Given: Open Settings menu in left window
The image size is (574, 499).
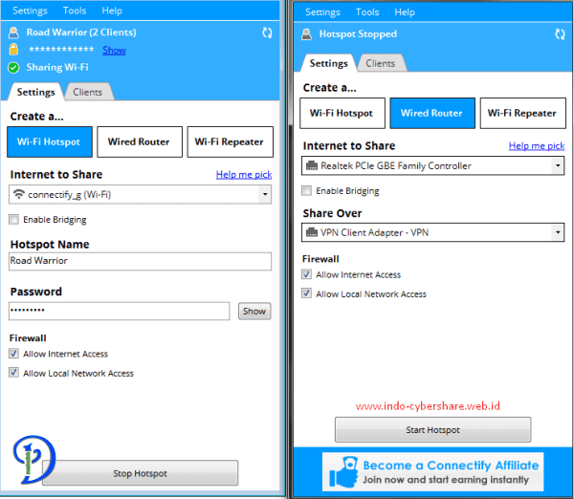Looking at the screenshot, I should (30, 11).
